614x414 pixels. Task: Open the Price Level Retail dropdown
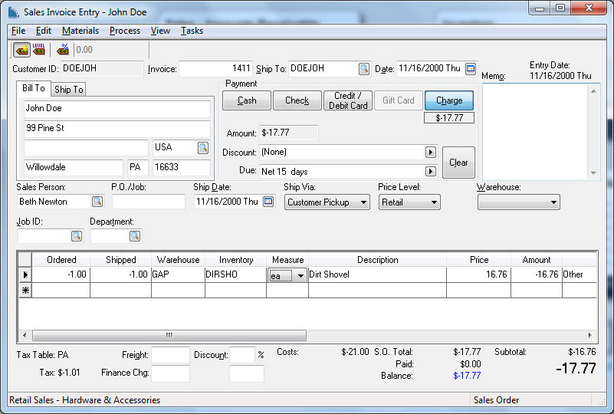tap(433, 202)
